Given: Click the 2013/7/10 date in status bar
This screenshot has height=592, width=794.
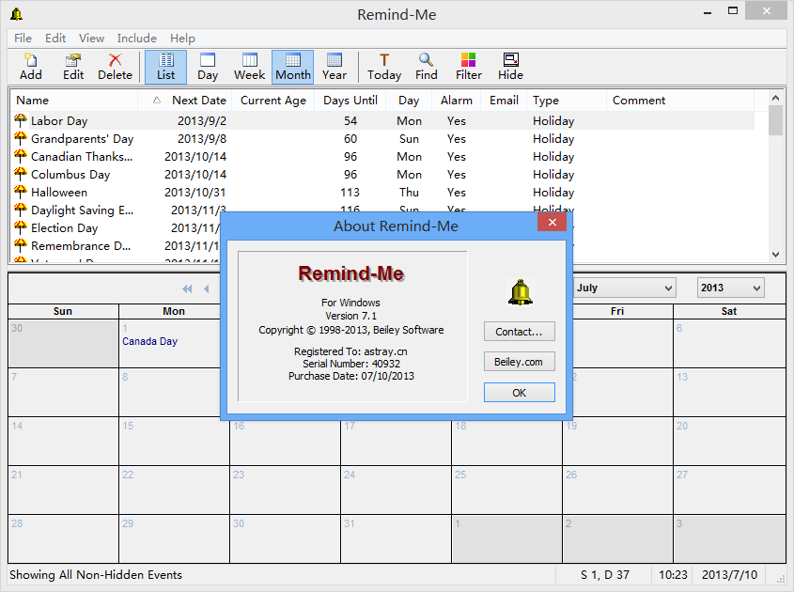Looking at the screenshot, I should tap(729, 575).
